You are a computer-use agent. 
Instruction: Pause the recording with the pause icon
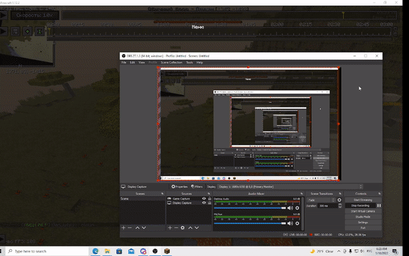[x=379, y=205]
